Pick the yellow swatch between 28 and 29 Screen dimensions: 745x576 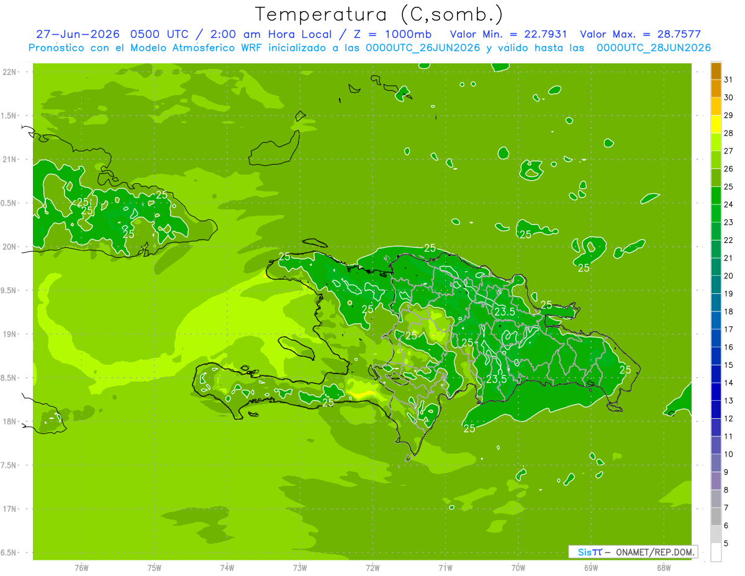[x=716, y=124]
